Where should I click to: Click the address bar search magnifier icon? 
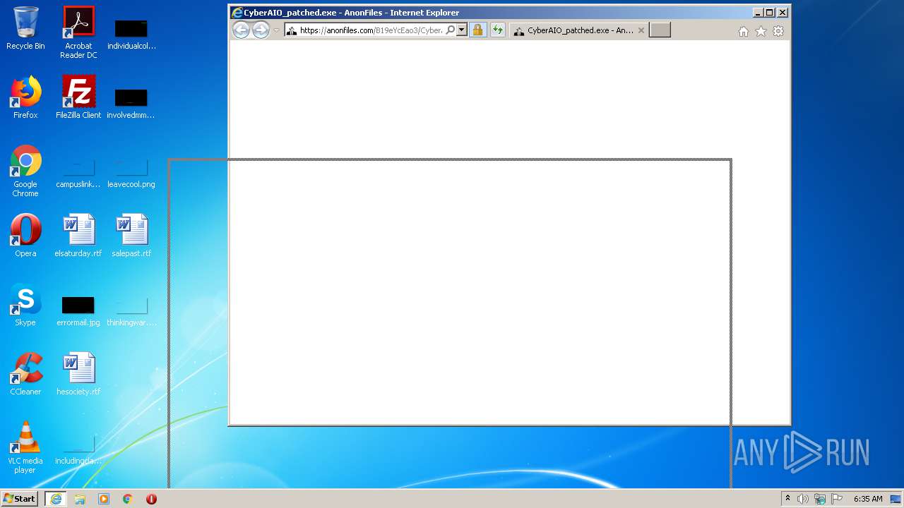click(450, 30)
